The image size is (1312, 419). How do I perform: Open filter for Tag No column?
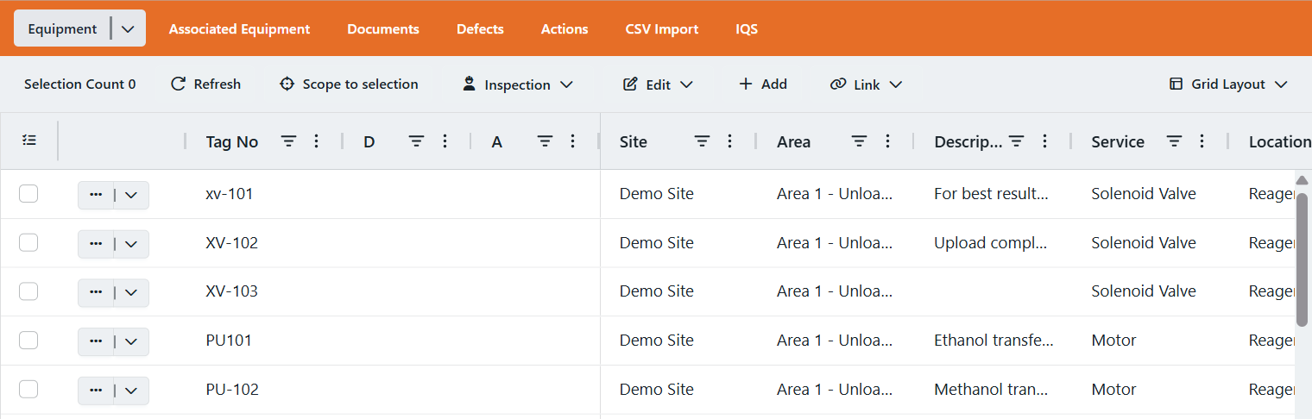click(x=289, y=141)
